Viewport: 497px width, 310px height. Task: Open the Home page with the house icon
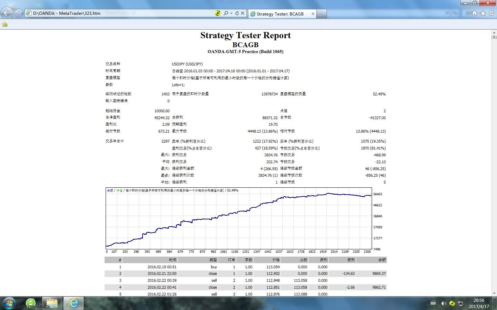pos(474,13)
